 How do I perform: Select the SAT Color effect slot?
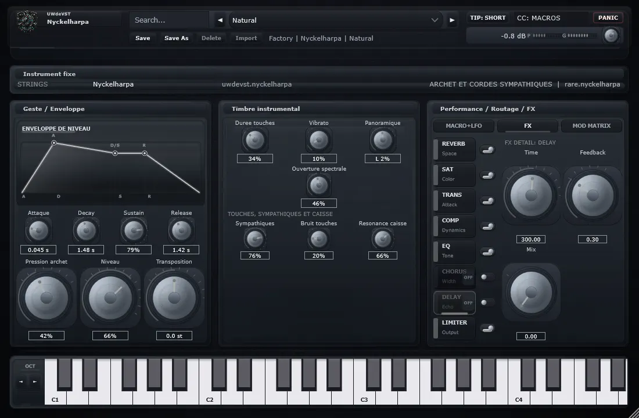coord(454,174)
